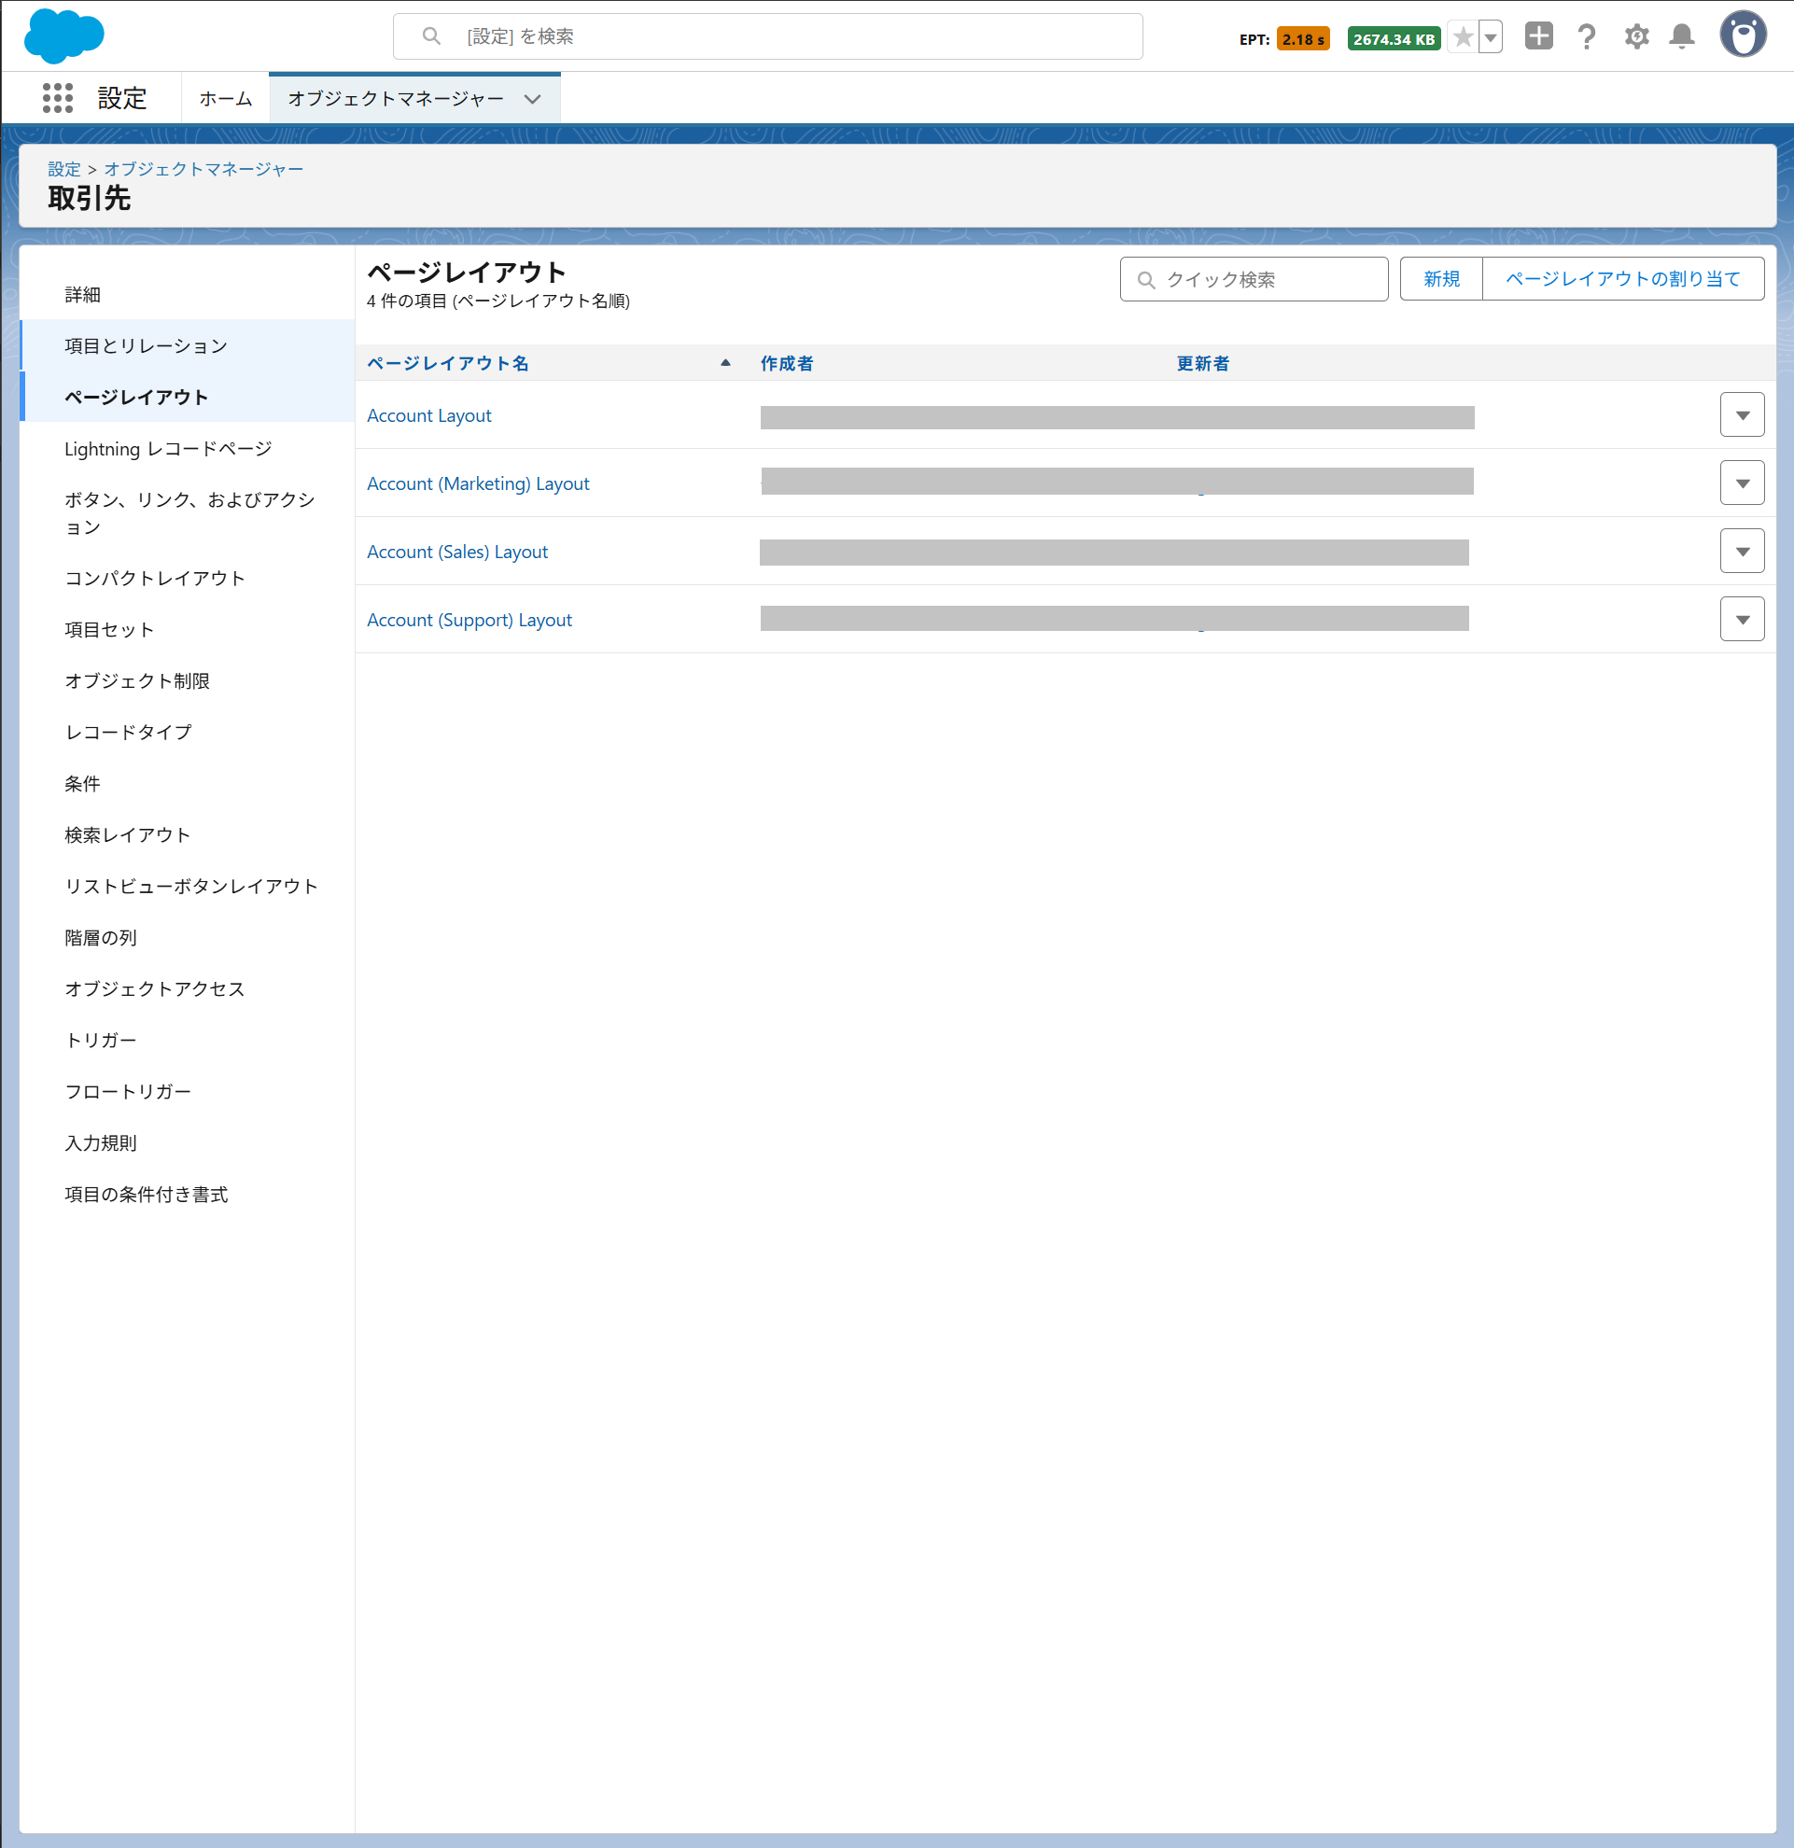Viewport: 1794px width, 1848px height.
Task: Switch to the ホーム tab
Action: coord(225,99)
